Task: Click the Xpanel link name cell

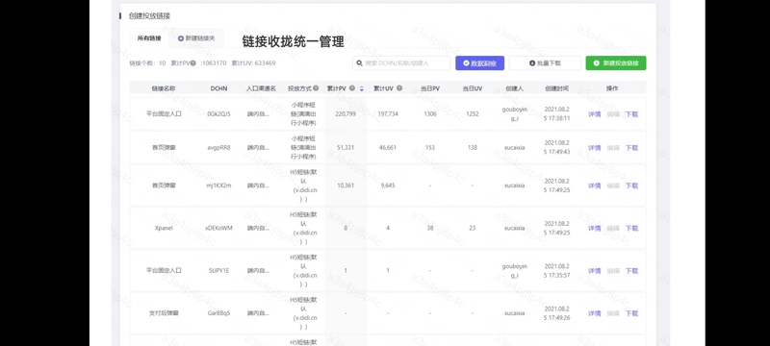Action: point(164,229)
